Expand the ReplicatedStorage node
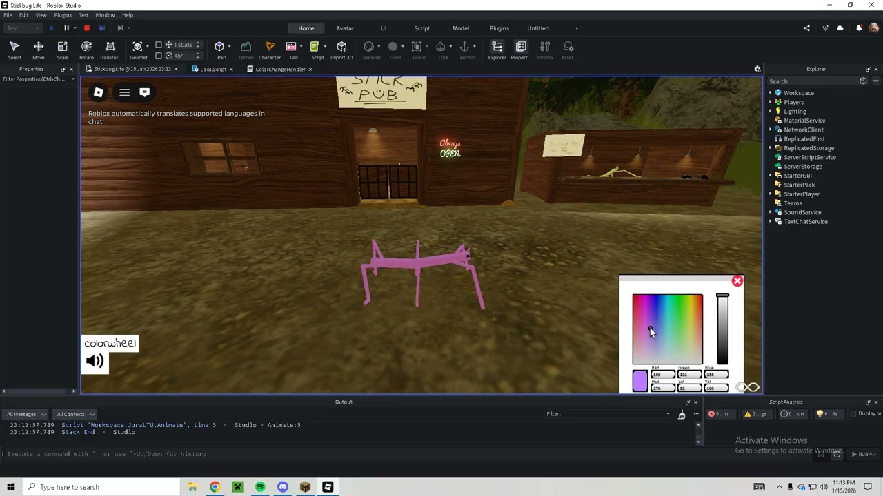Viewport: 883px width, 496px height. [771, 148]
